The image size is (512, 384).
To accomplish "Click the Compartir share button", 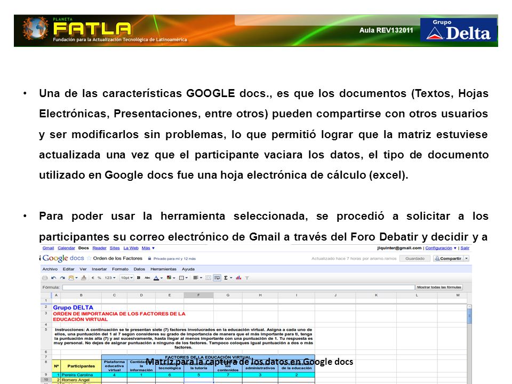I will 448,258.
